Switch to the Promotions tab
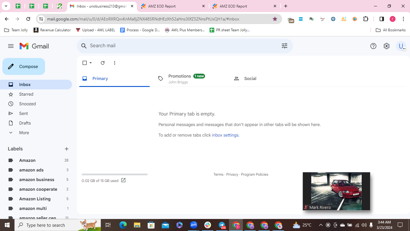 point(190,79)
